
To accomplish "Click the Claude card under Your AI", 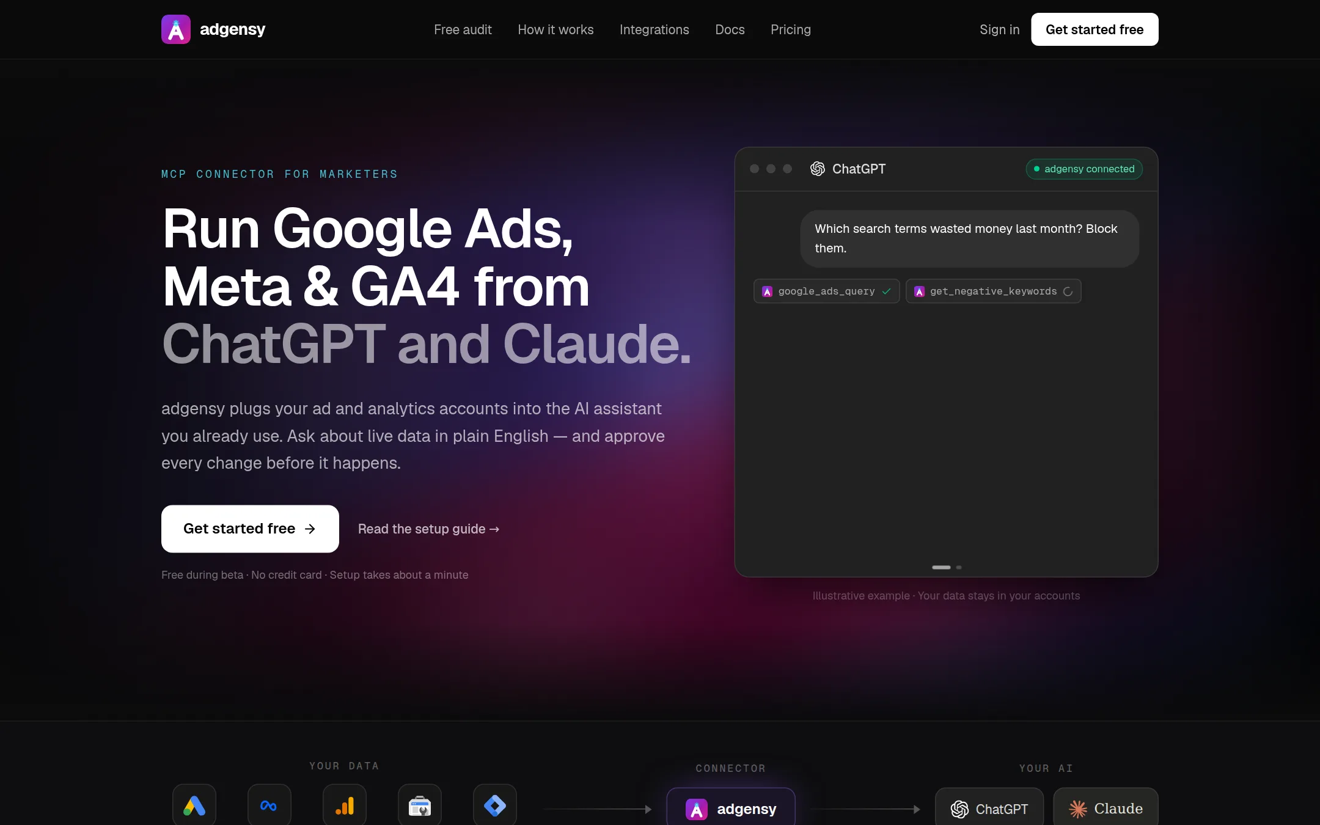I will (x=1105, y=808).
